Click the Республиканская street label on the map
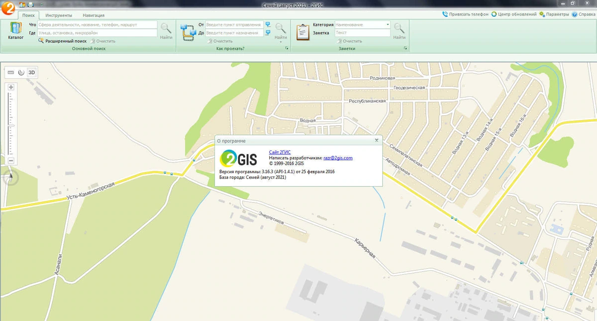 [367, 101]
